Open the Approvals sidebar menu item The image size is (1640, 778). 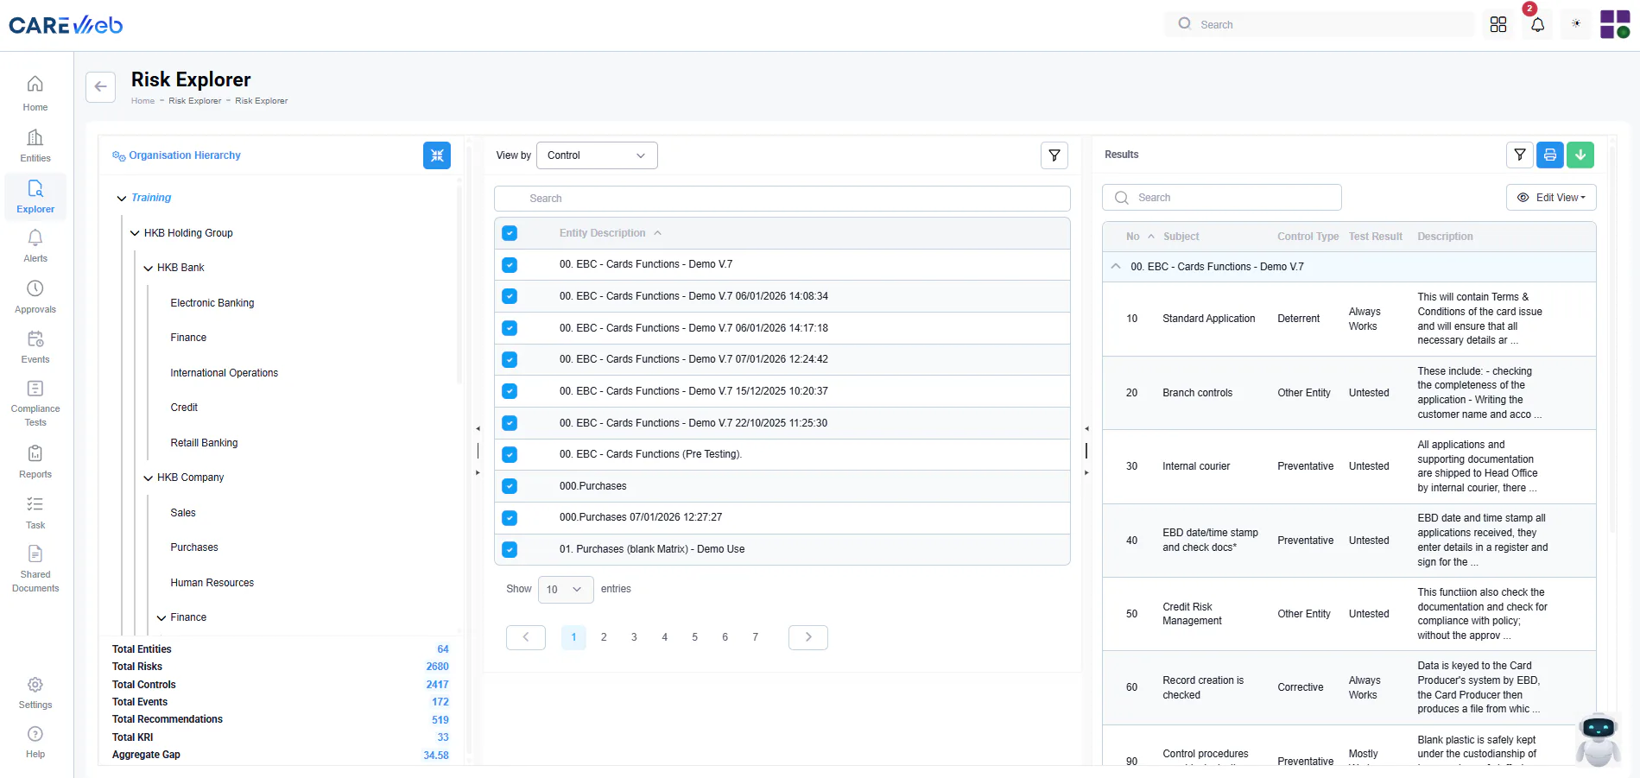pos(35,297)
